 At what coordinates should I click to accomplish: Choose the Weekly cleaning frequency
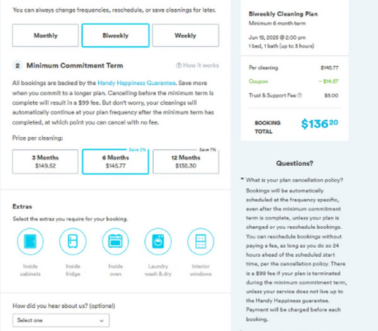click(x=185, y=36)
